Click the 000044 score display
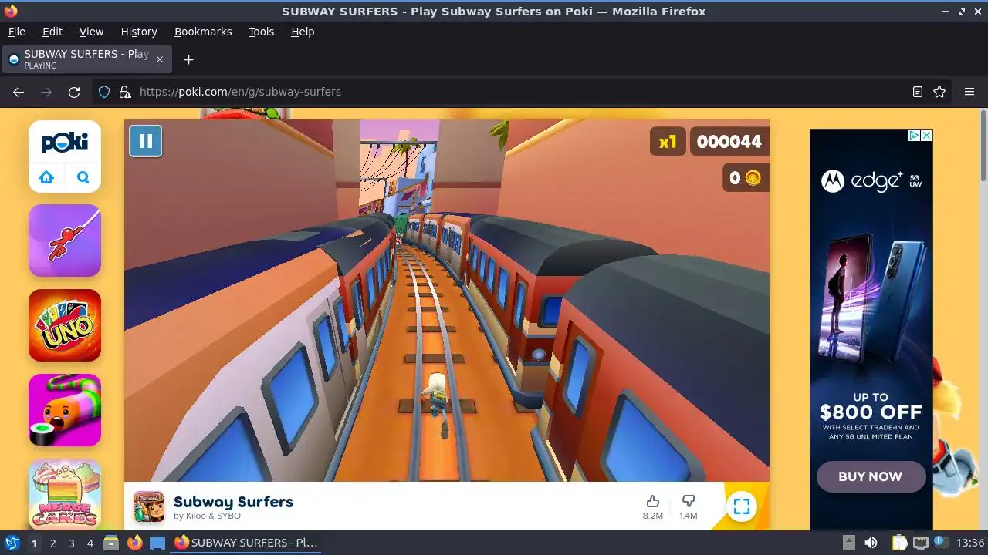The image size is (988, 555). pyautogui.click(x=729, y=141)
